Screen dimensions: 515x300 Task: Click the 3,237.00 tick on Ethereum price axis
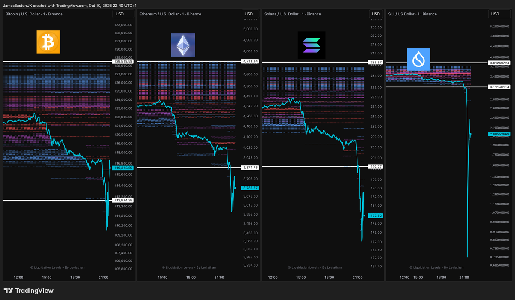pos(250,265)
